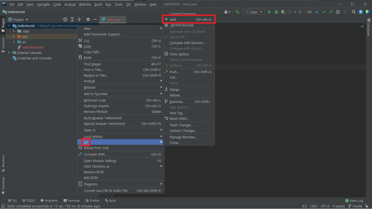Select Show History in Git submenu
This screenshot has width=372, height=209.
click(x=189, y=54)
